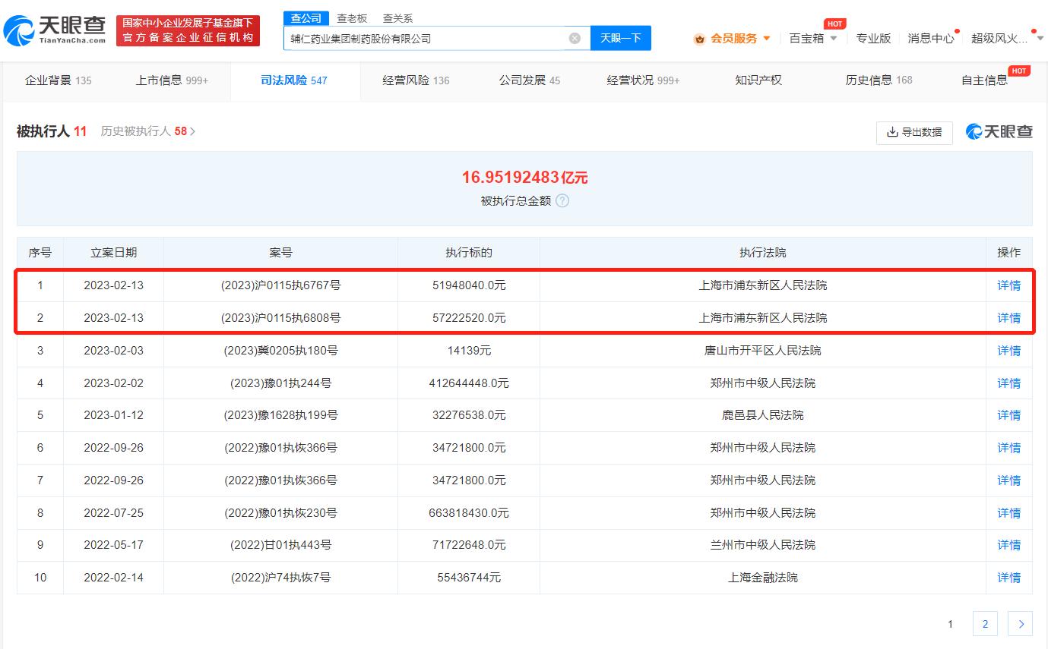The width and height of the screenshot is (1048, 649).
Task: Open the 企业背景 tab
Action: (58, 80)
